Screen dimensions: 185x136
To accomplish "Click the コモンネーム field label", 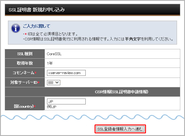I will [24, 73].
